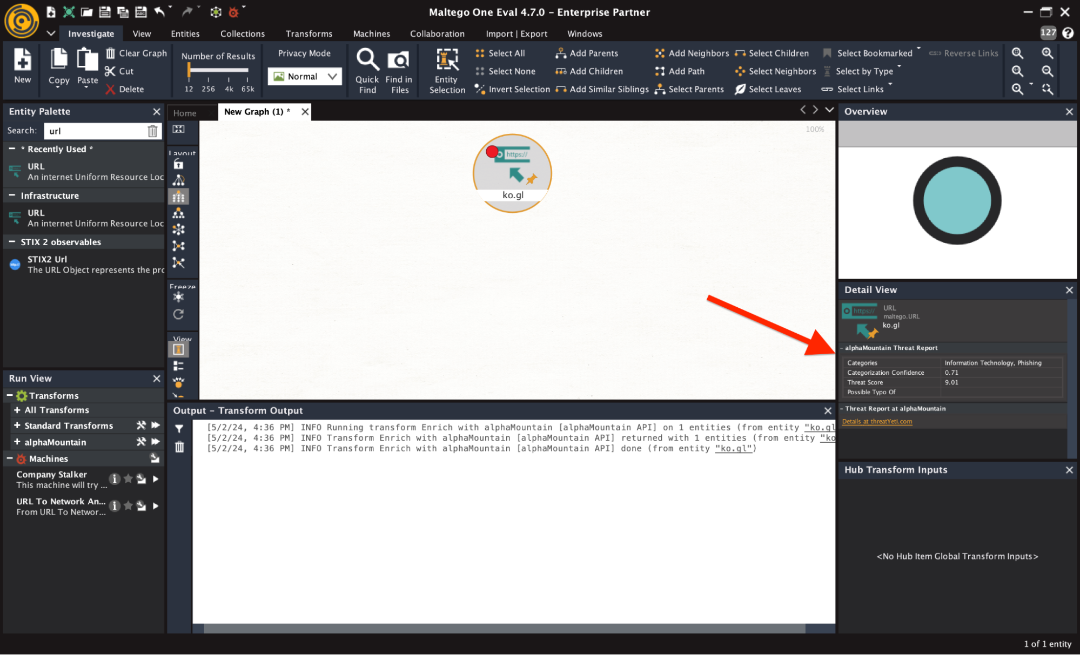The image size is (1080, 655).
Task: Click the Output panel horizontal scrollbar
Action: (504, 628)
